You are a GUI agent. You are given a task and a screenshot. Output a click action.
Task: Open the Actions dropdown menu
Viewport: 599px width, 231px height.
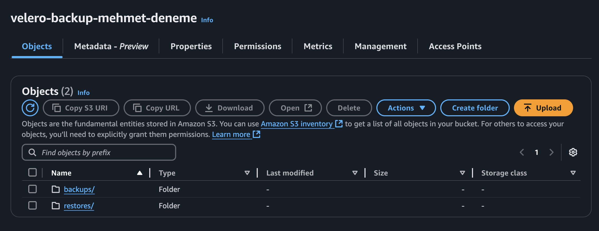[406, 108]
